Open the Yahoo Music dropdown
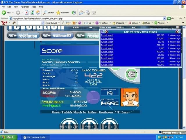The width and height of the screenshot is (186, 140). [x=152, y=23]
